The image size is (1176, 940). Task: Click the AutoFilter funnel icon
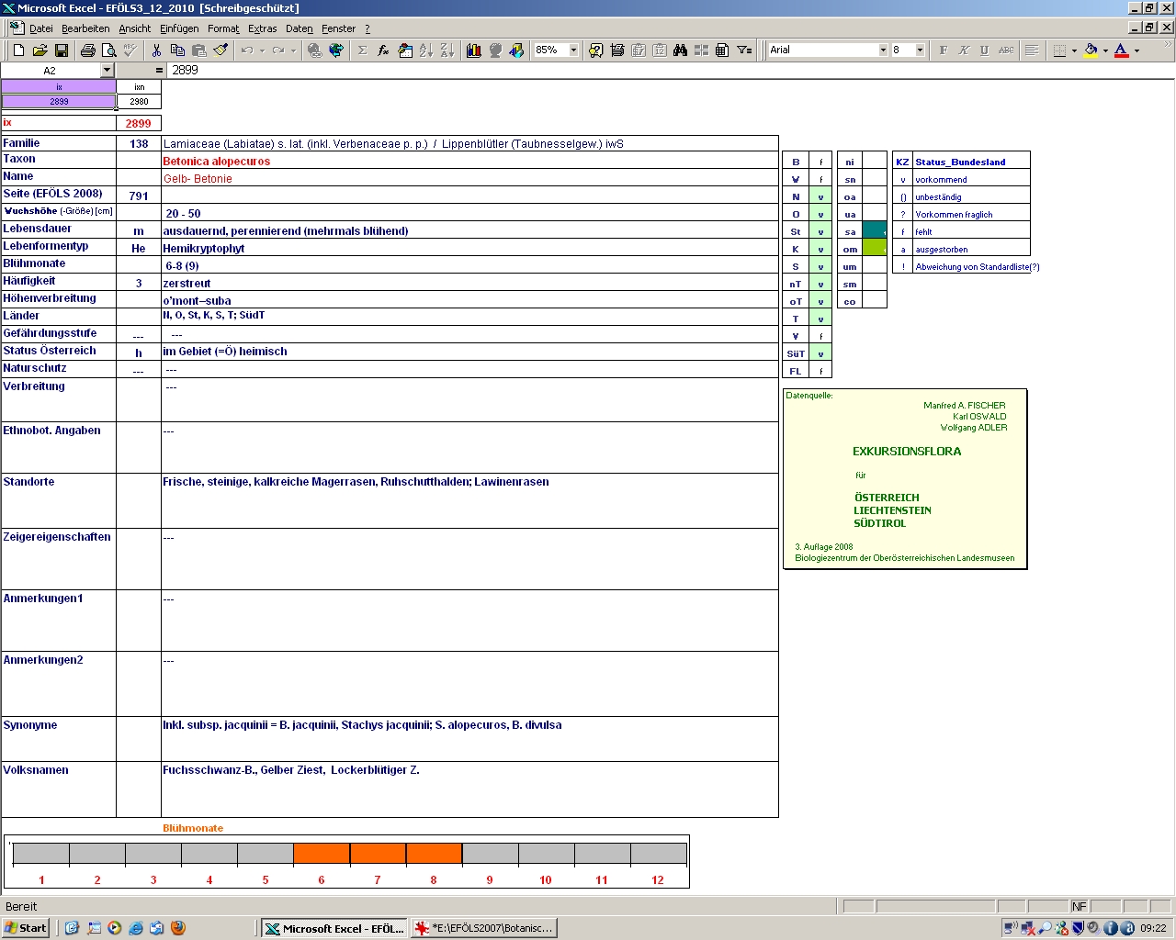(x=744, y=50)
